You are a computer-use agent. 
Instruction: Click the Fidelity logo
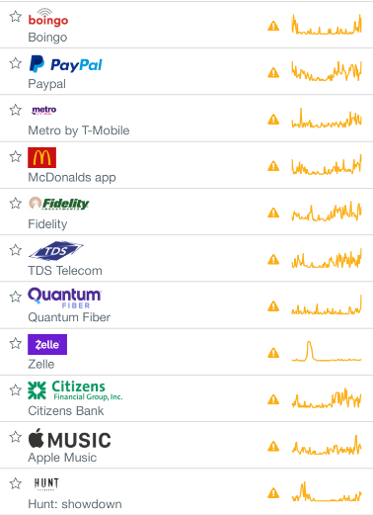[59, 204]
